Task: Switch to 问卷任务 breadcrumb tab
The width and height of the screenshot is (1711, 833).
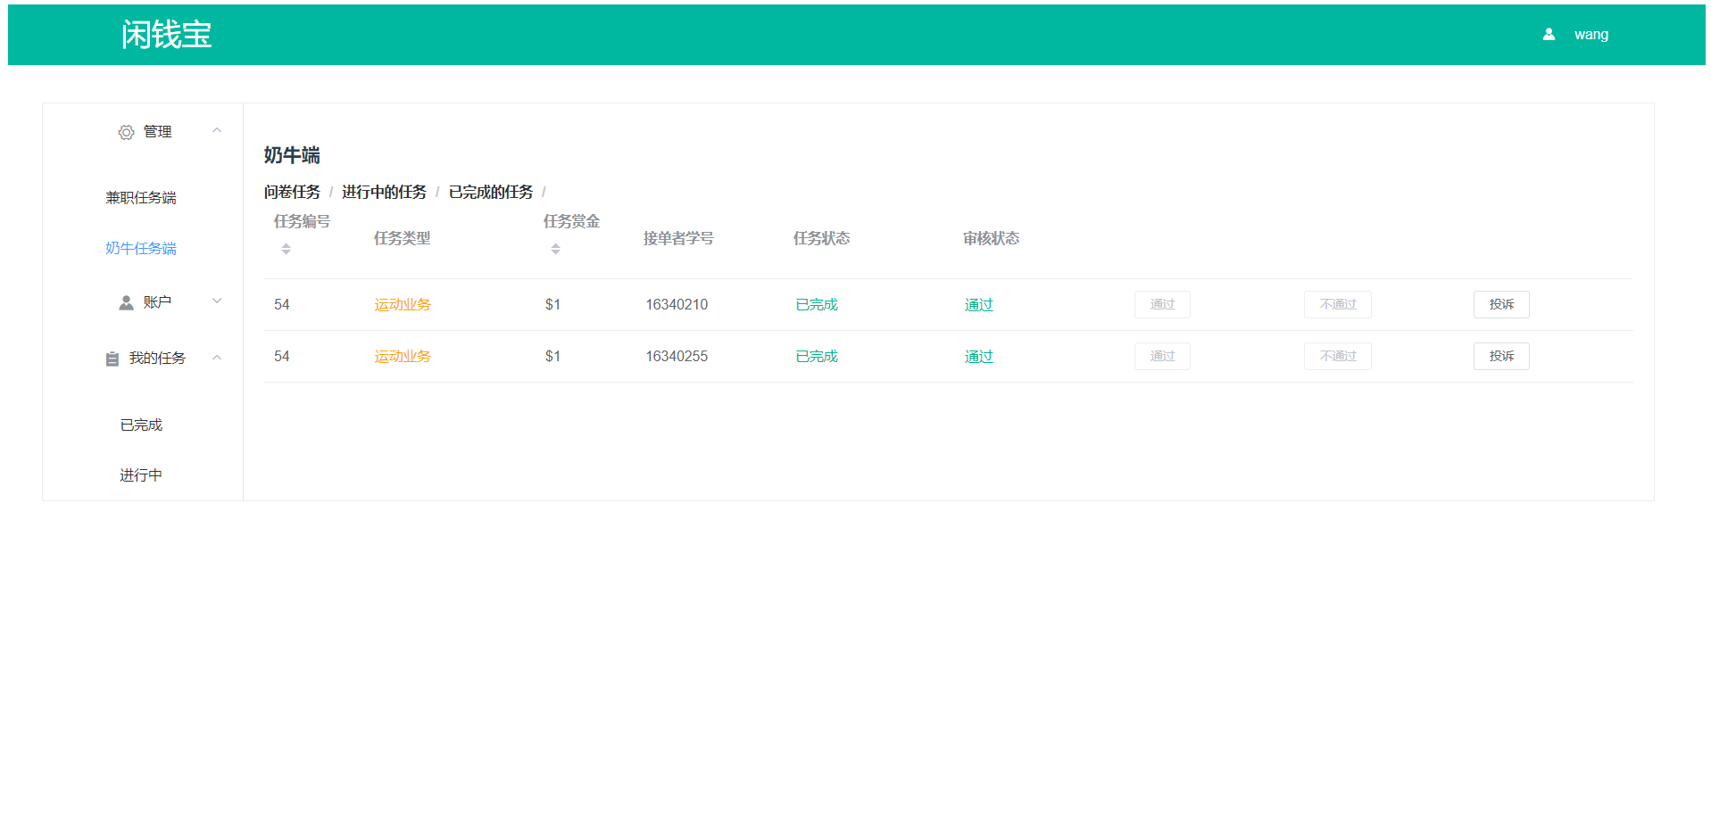Action: tap(292, 192)
